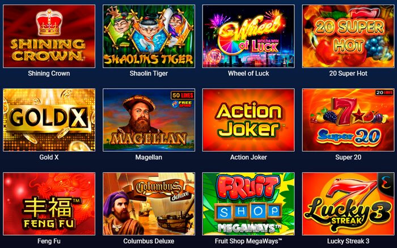Click the Wheel of Luck title link

[248, 73]
